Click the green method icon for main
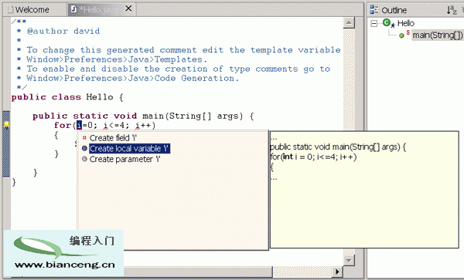The image size is (464, 280). pyautogui.click(x=401, y=35)
